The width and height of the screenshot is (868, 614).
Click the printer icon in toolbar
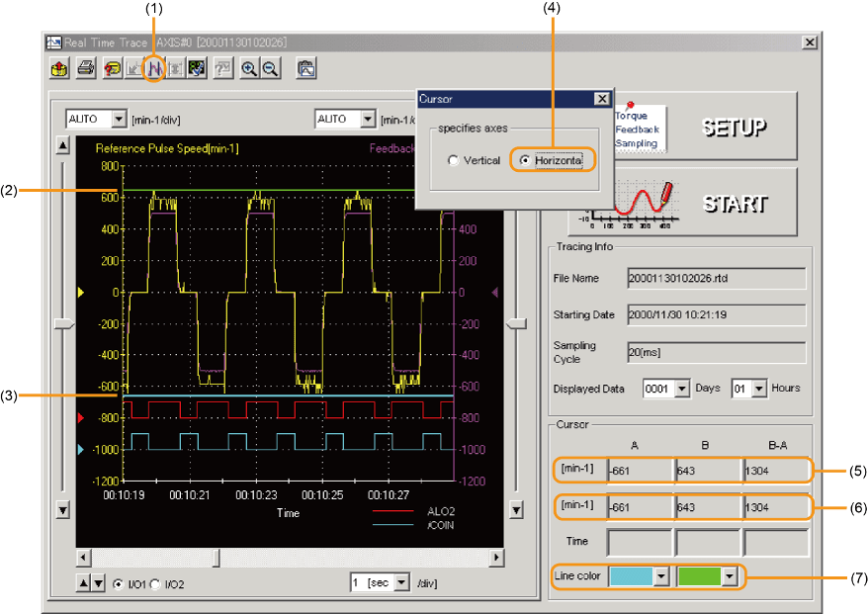click(x=86, y=69)
